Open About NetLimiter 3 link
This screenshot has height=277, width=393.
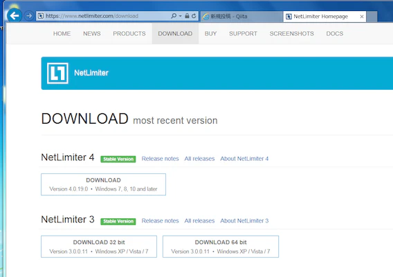coord(244,220)
